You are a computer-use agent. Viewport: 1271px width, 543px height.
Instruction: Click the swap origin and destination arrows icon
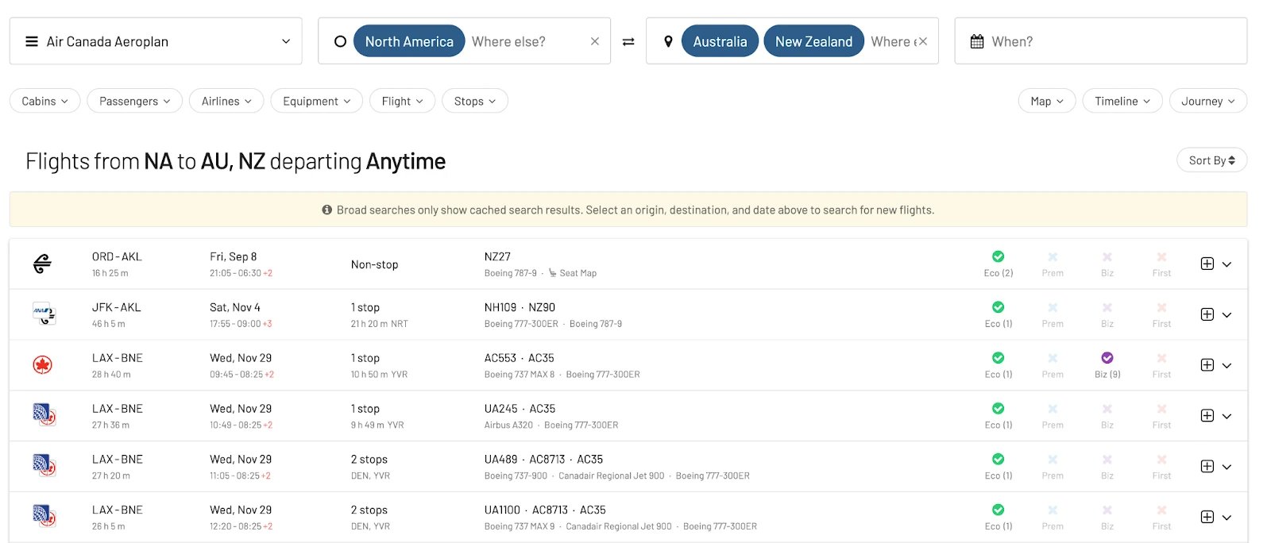click(628, 41)
